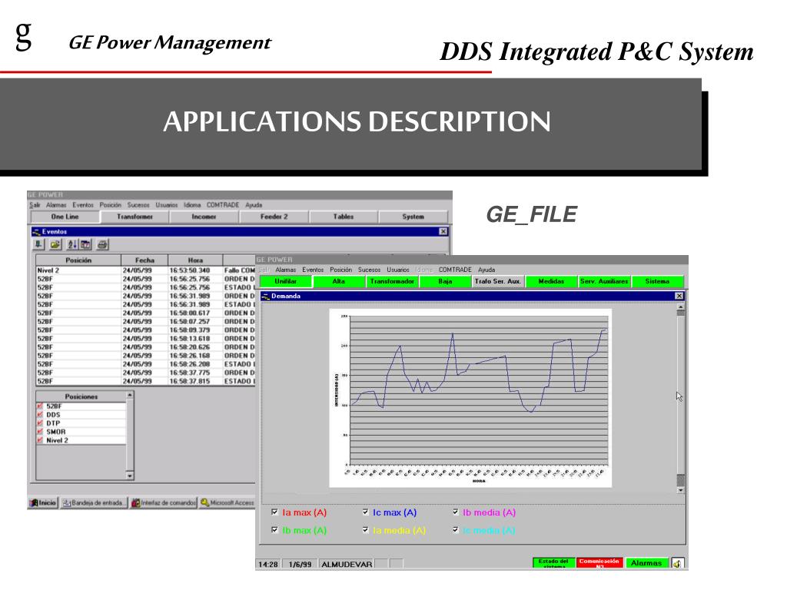This screenshot has height=590, width=787.
Task: Click the green Baja button
Action: [x=445, y=281]
